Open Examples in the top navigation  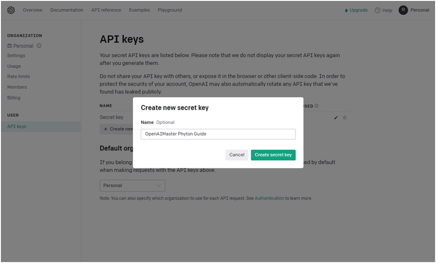139,10
